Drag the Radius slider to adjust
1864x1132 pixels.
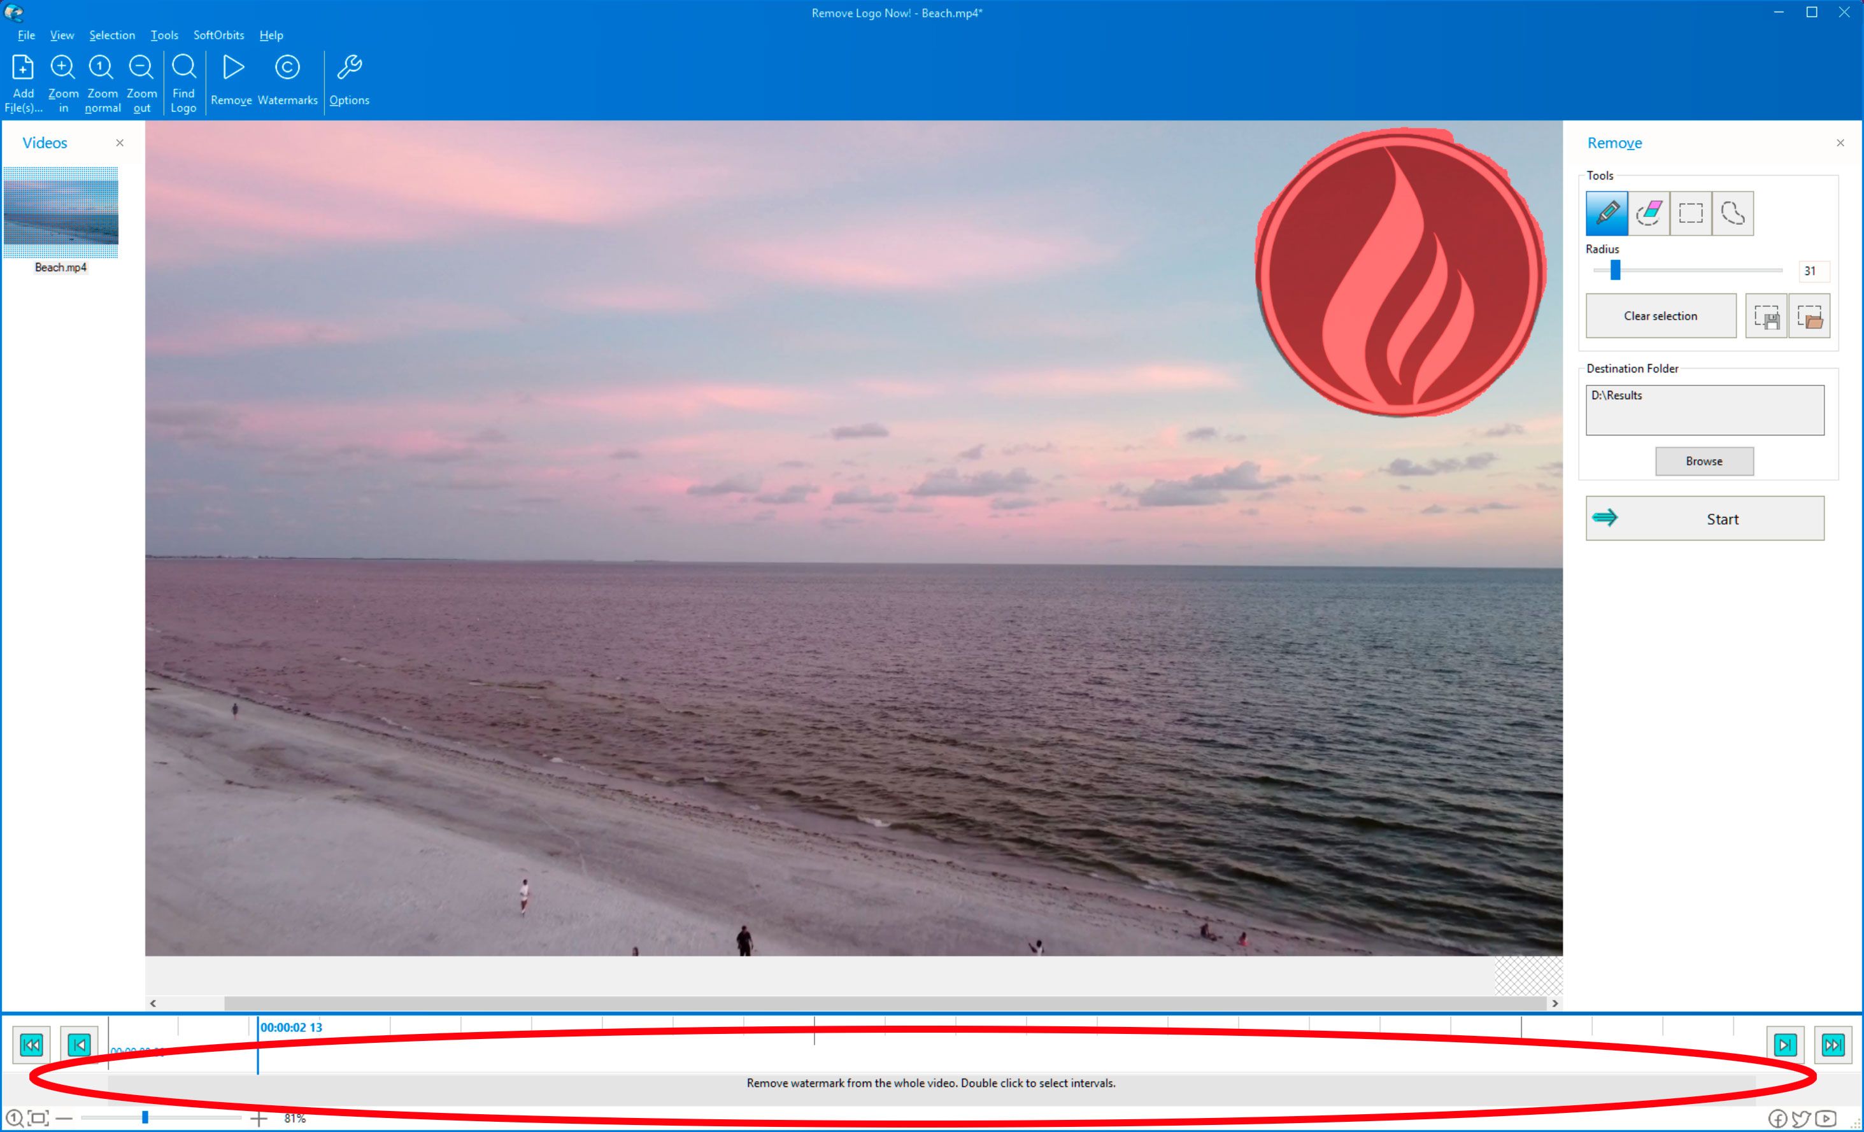point(1615,271)
